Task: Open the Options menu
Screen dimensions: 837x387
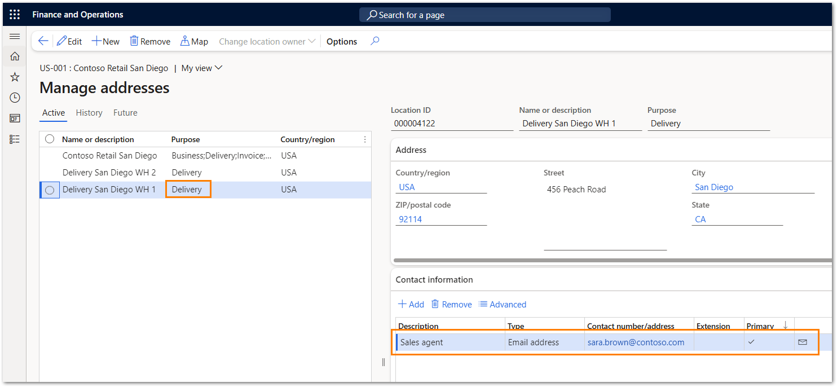Action: tap(342, 41)
